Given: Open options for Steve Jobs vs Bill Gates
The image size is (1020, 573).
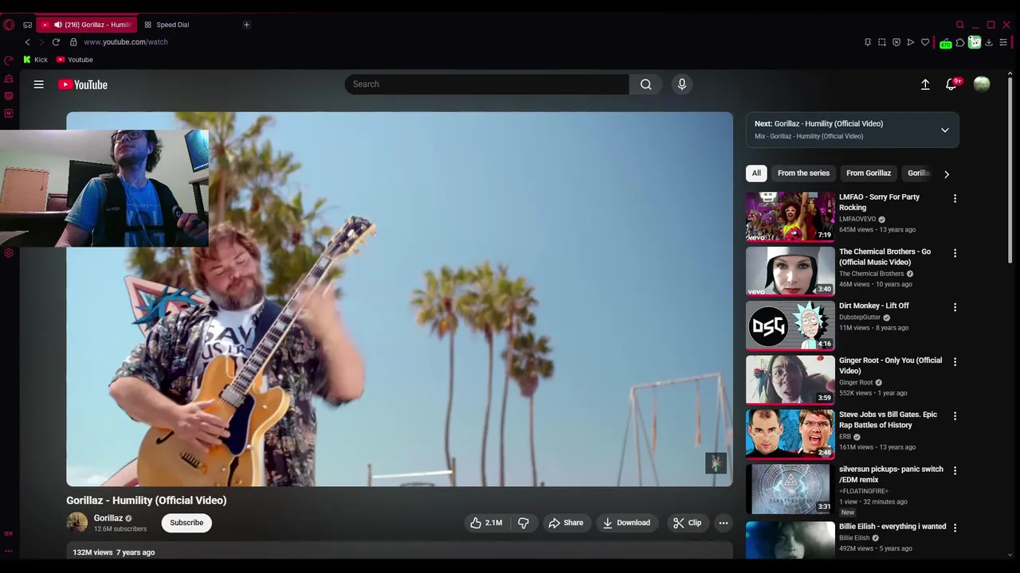Looking at the screenshot, I should 955,416.
